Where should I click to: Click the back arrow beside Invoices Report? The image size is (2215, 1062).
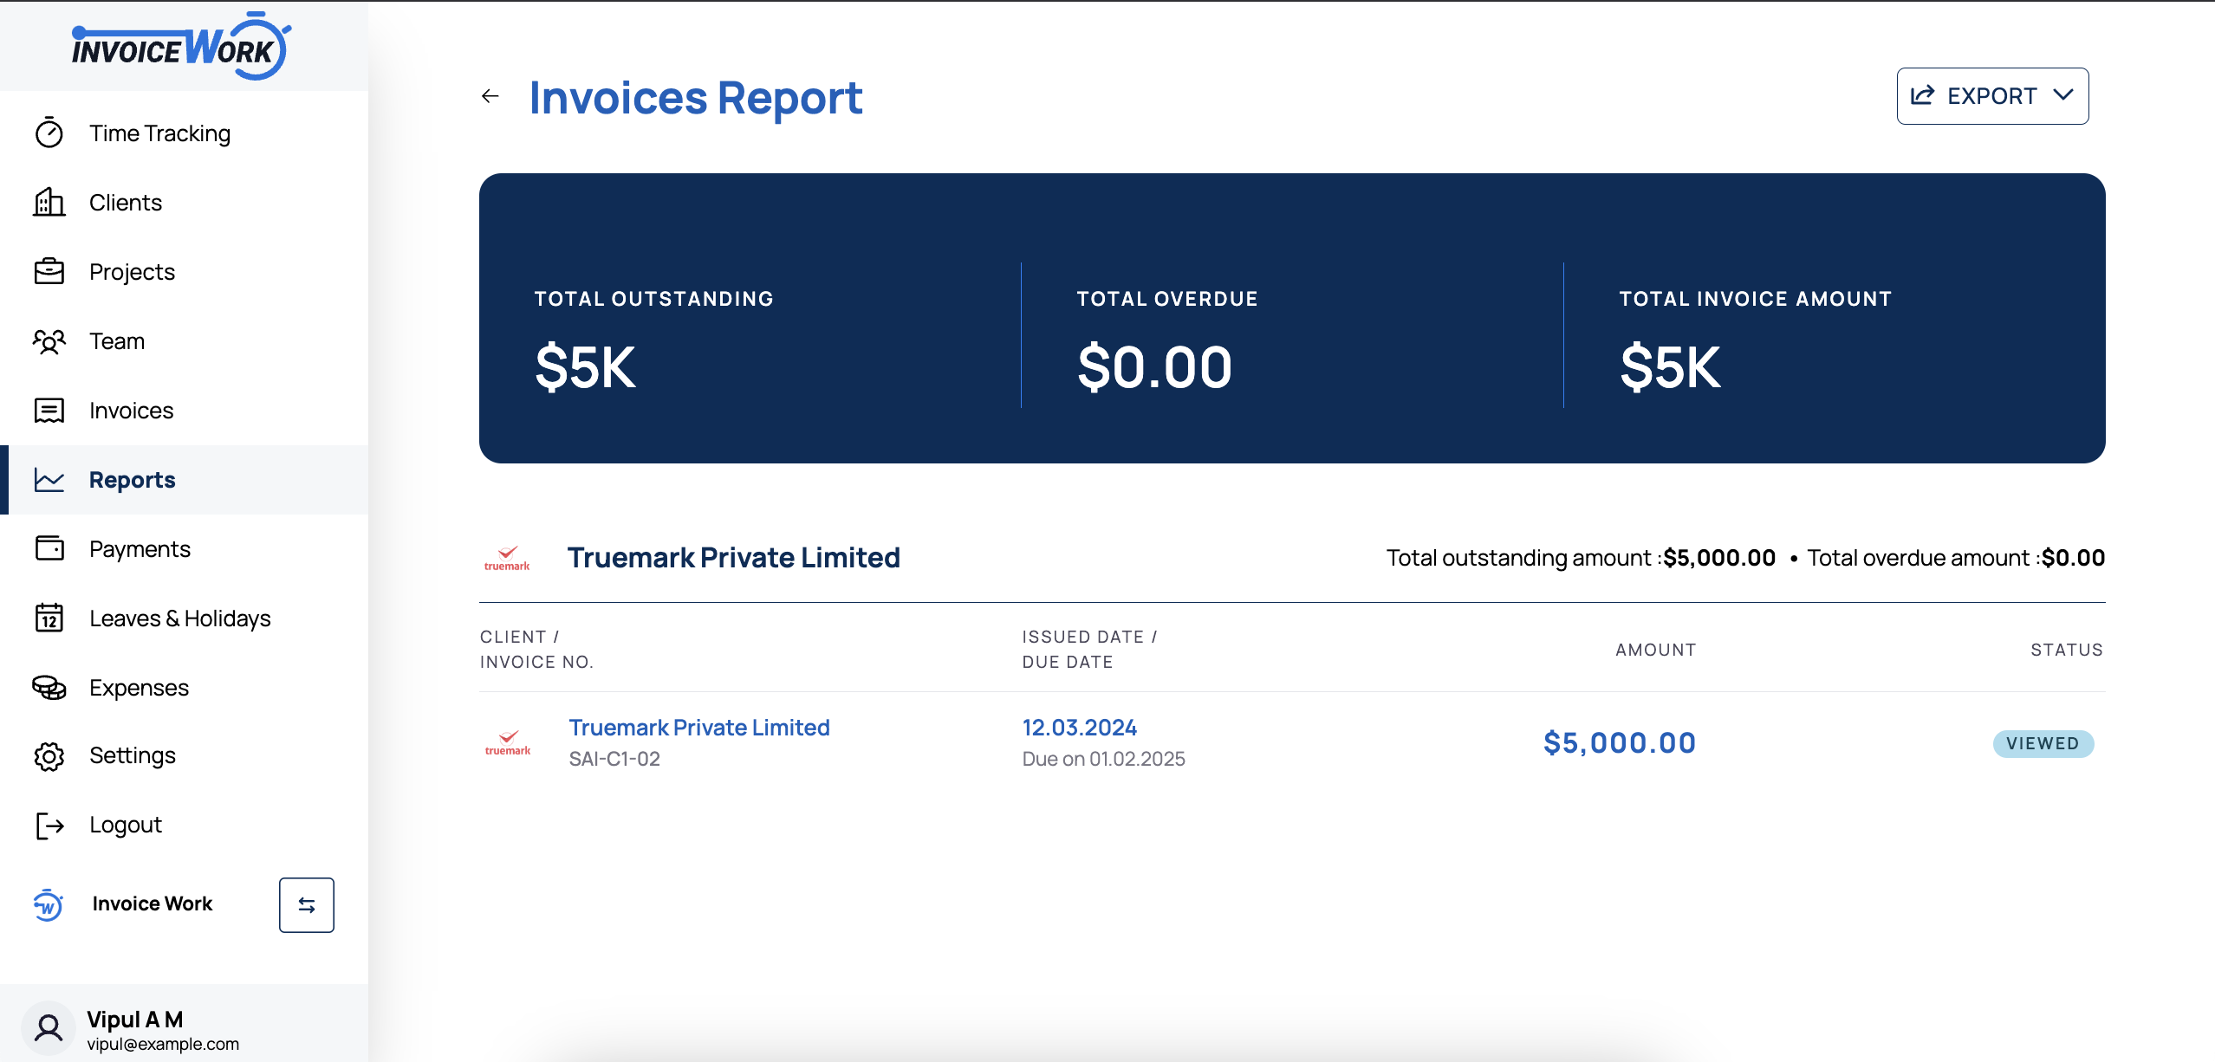click(x=490, y=96)
